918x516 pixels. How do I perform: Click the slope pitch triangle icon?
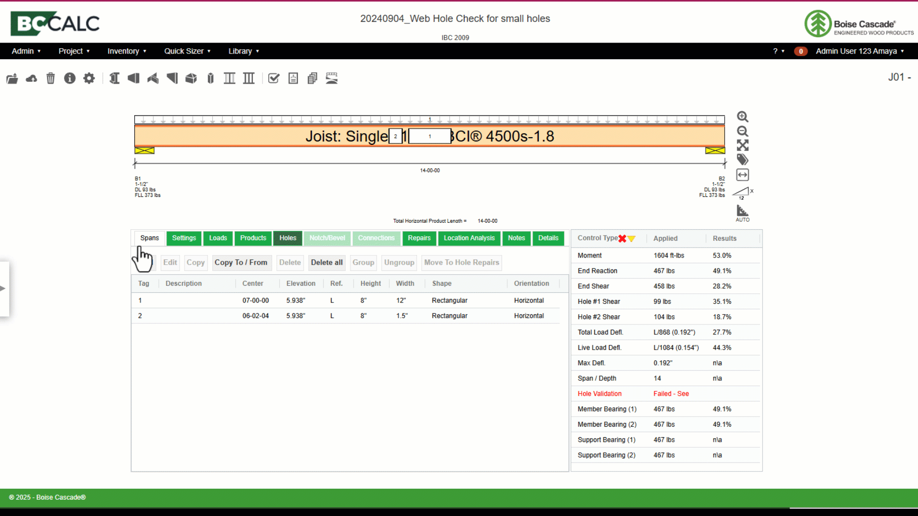click(743, 193)
